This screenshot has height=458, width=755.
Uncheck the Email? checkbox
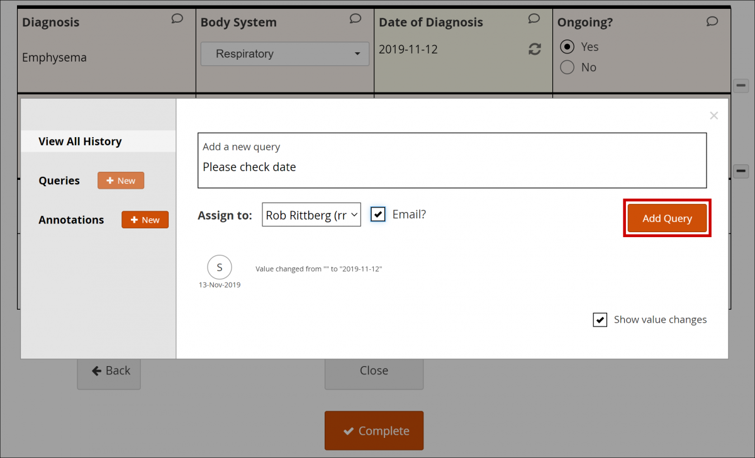point(377,214)
